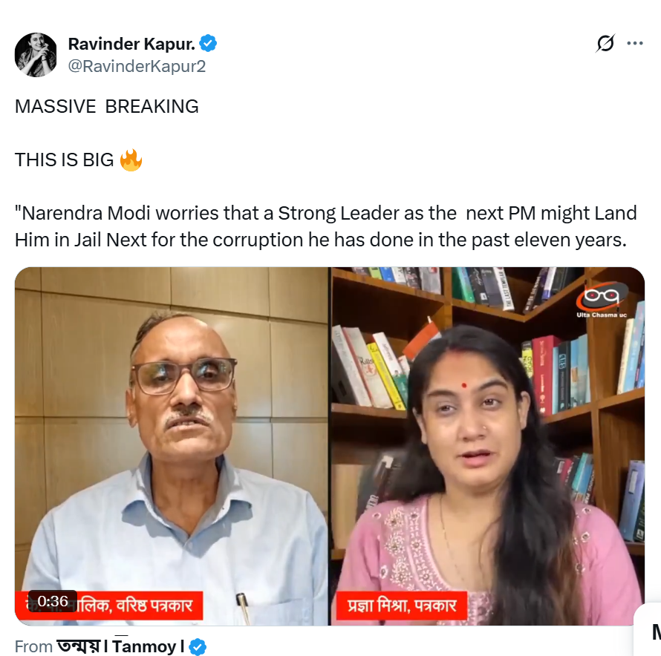Click the "From" label below the video
This screenshot has width=661, height=656.
click(x=33, y=646)
